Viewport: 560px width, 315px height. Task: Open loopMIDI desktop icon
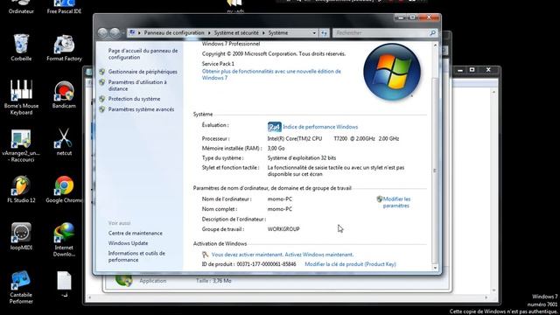point(21,236)
